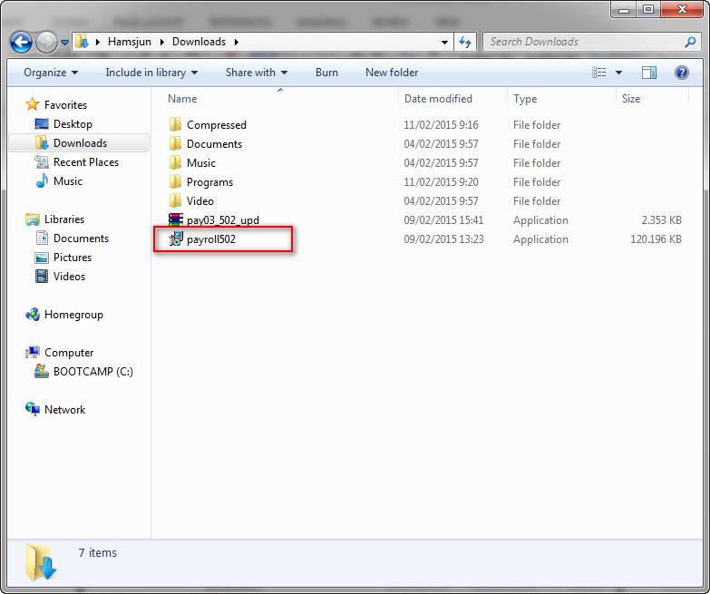Click the search magnifier icon
The image size is (710, 594).
[690, 42]
